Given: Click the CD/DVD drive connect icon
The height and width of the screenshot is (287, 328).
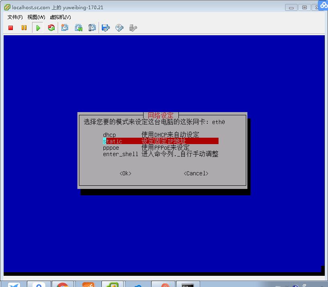Looking at the screenshot, I should (x=119, y=28).
